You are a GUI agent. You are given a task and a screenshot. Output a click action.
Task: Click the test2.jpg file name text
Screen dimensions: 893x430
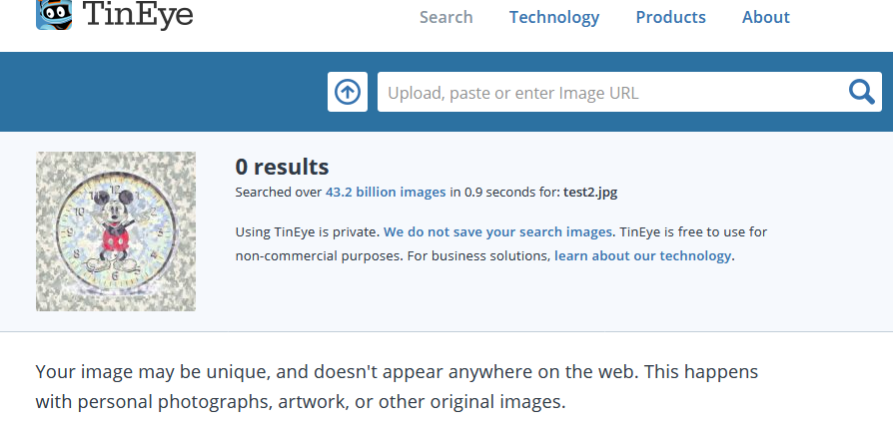[590, 193]
